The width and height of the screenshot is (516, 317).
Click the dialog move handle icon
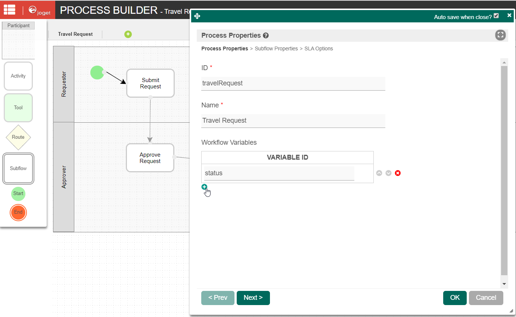[x=197, y=16]
